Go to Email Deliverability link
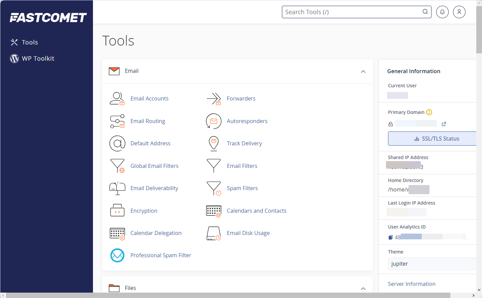Image resolution: width=482 pixels, height=298 pixels. 154,188
